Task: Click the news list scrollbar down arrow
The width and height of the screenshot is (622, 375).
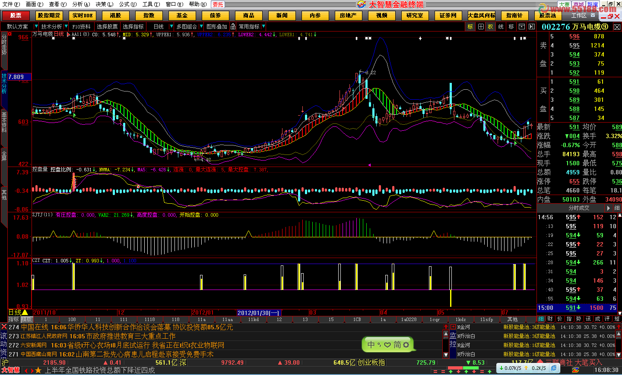Action: [446, 355]
